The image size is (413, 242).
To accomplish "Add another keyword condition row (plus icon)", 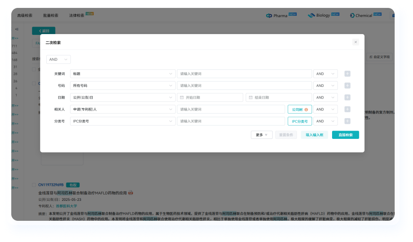I will 347,74.
